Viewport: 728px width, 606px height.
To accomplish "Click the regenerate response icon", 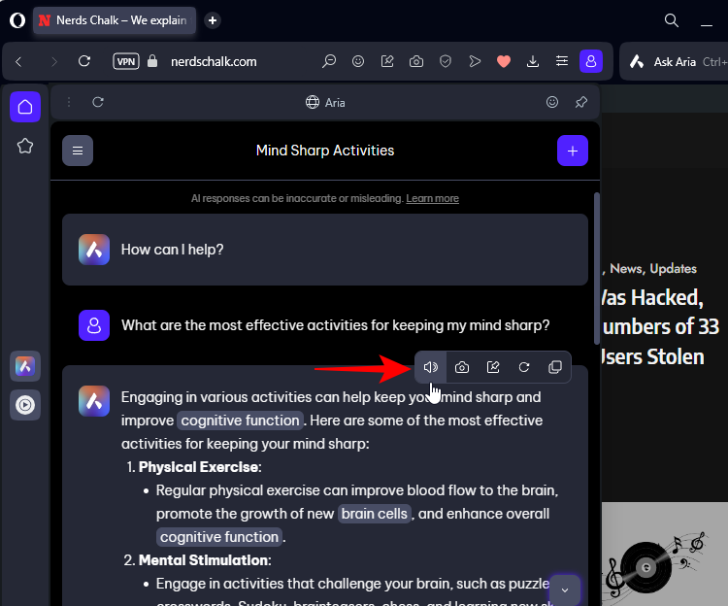I will 524,367.
